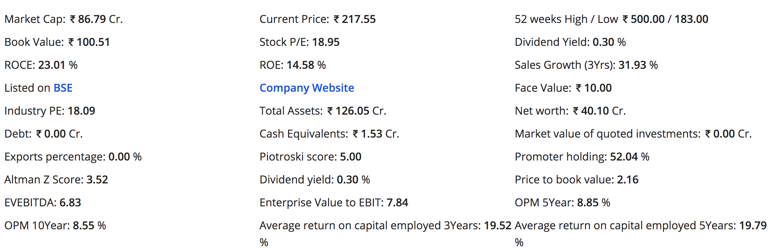Select the Price to book value 2.16

pos(627,180)
